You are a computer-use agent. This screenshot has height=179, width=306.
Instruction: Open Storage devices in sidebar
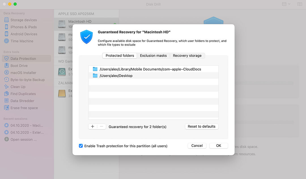[24, 20]
